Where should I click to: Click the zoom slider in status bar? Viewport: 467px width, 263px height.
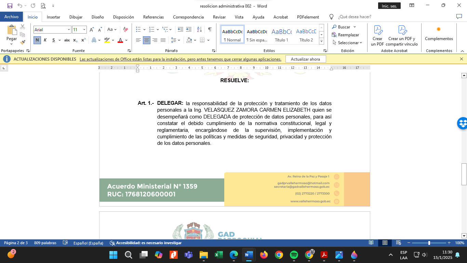429,243
